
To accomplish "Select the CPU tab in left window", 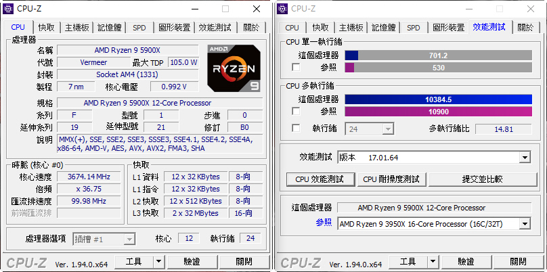I will click(x=18, y=27).
